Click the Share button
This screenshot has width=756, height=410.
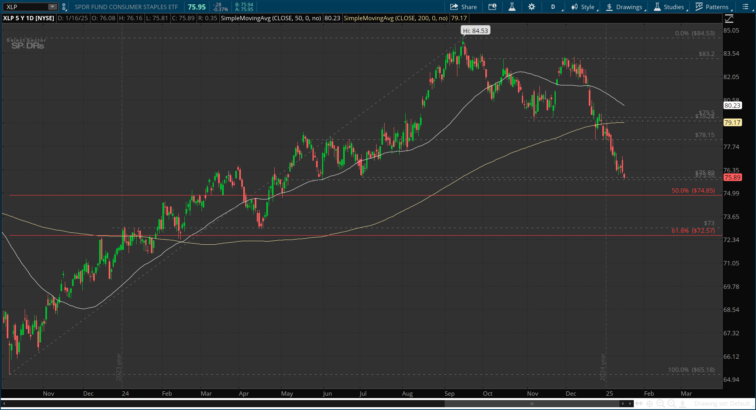pos(463,7)
